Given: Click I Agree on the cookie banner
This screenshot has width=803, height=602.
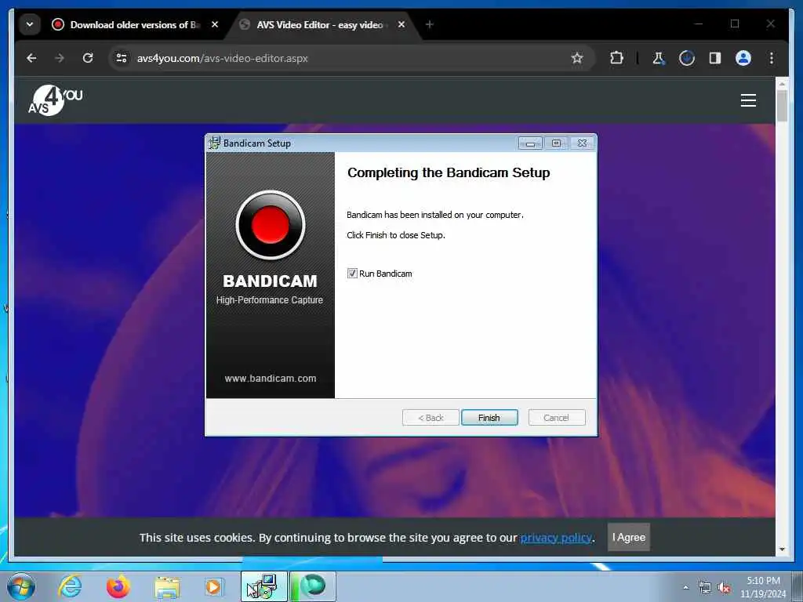Looking at the screenshot, I should (x=629, y=537).
